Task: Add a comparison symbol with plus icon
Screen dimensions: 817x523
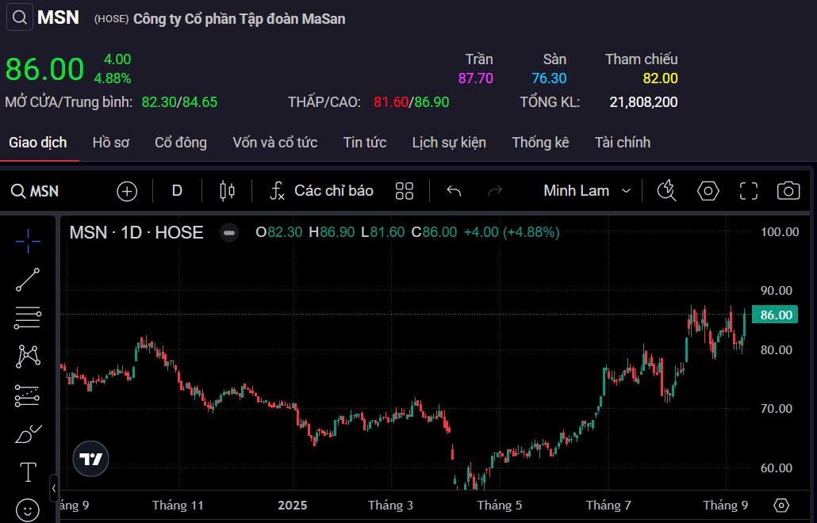Action: (x=127, y=191)
